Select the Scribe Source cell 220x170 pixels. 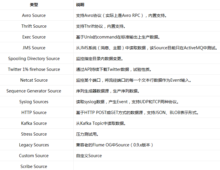coord(34,167)
